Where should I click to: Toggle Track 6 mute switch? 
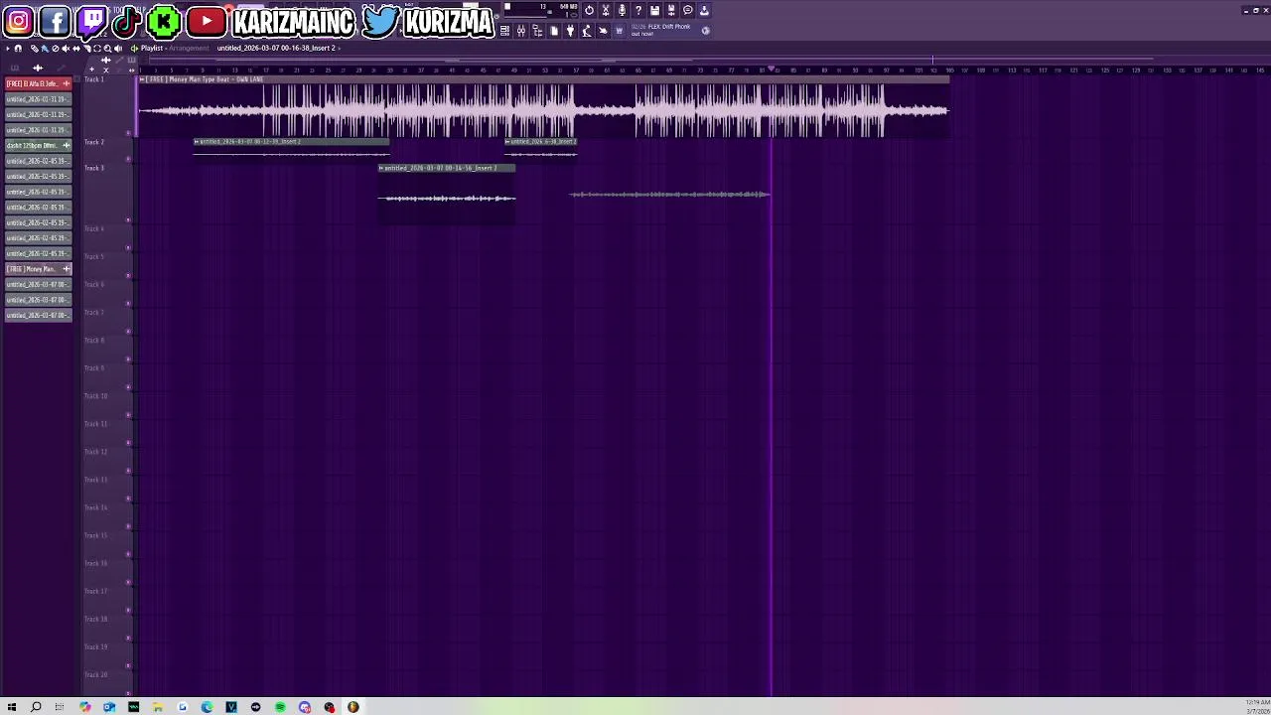[128, 302]
